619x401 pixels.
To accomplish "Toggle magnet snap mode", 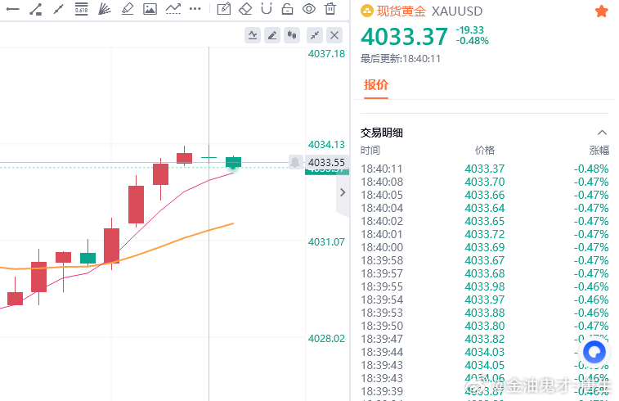I will (267, 9).
